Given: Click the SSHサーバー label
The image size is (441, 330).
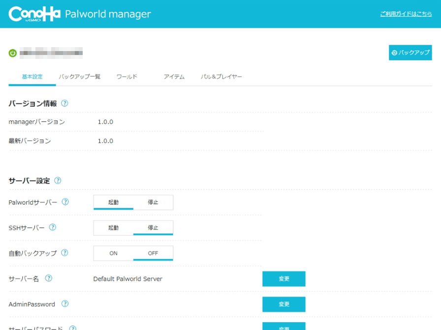Looking at the screenshot, I should point(27,227).
